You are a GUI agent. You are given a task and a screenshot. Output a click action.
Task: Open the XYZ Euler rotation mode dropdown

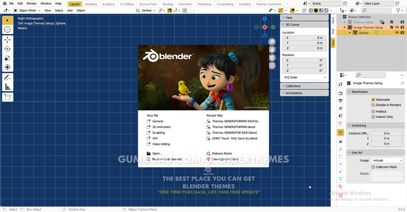click(304, 78)
